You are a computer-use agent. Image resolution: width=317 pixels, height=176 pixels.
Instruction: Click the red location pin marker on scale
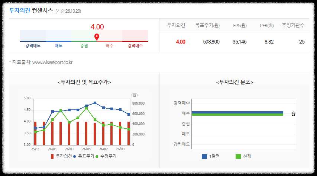coord(97,37)
